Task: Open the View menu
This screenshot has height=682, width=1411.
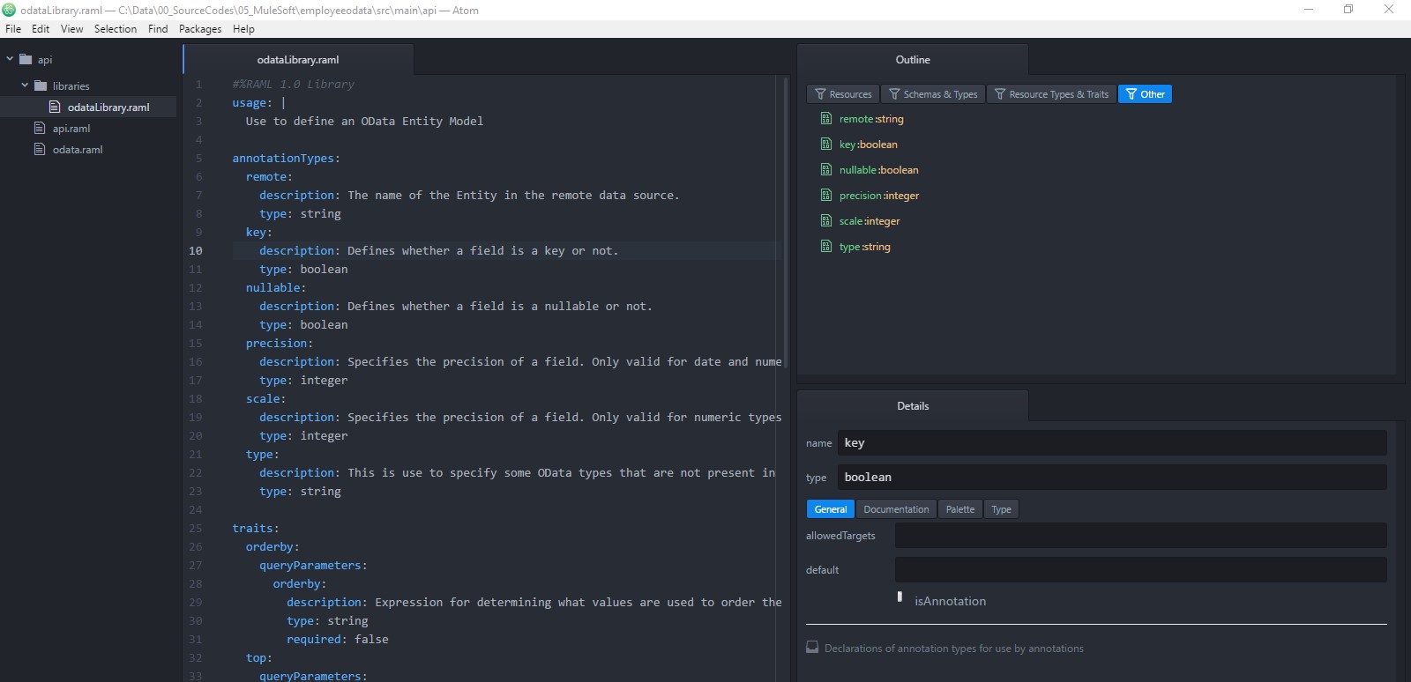Action: click(72, 29)
